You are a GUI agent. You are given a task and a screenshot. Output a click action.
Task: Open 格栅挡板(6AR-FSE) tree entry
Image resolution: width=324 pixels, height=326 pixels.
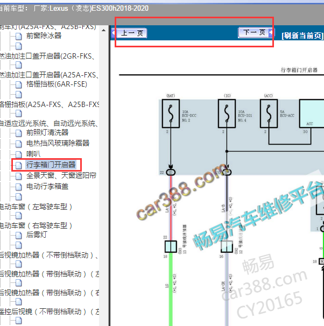57,84
